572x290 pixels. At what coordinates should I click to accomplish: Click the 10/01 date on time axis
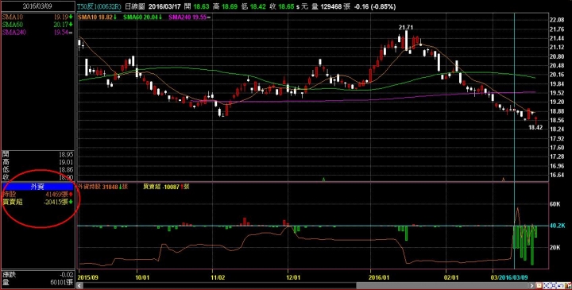click(142, 277)
